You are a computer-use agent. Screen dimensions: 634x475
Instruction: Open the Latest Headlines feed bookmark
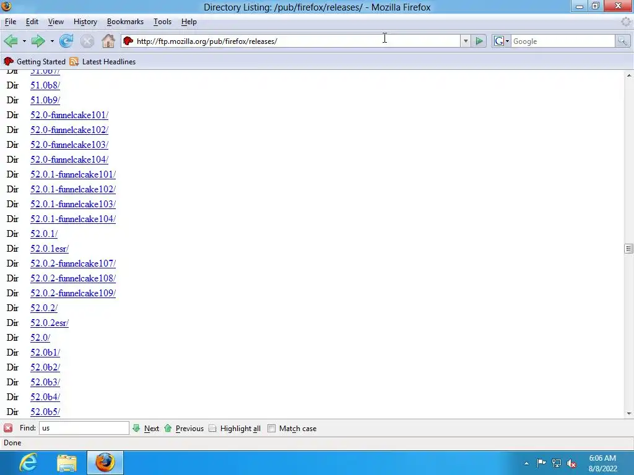click(x=103, y=61)
